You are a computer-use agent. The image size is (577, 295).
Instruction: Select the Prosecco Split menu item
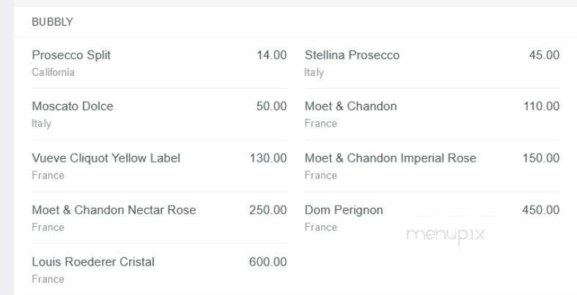pyautogui.click(x=71, y=56)
